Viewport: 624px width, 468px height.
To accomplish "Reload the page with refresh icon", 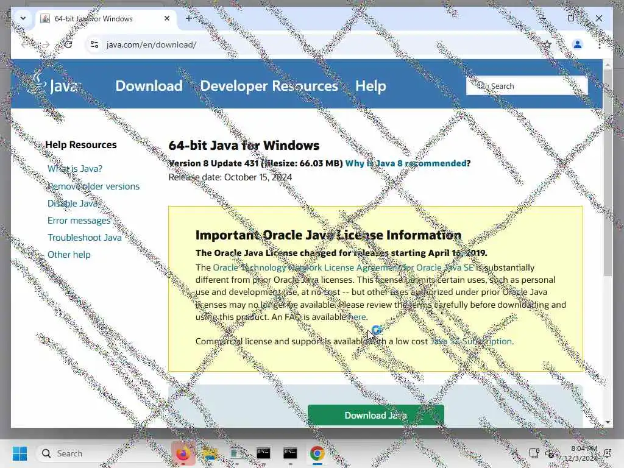I will pyautogui.click(x=68, y=44).
